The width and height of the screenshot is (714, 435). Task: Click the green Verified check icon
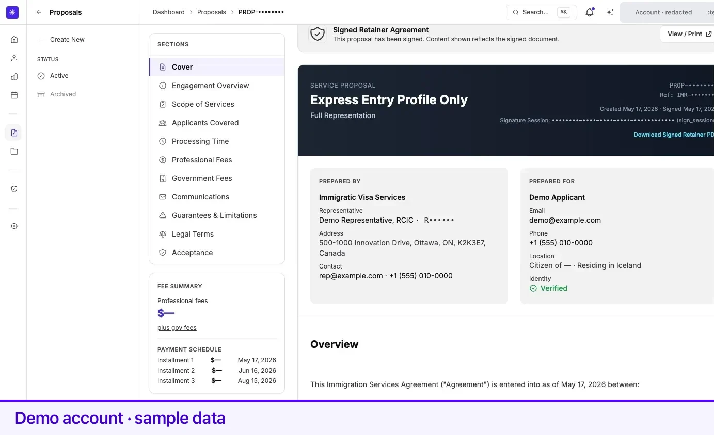(x=533, y=288)
